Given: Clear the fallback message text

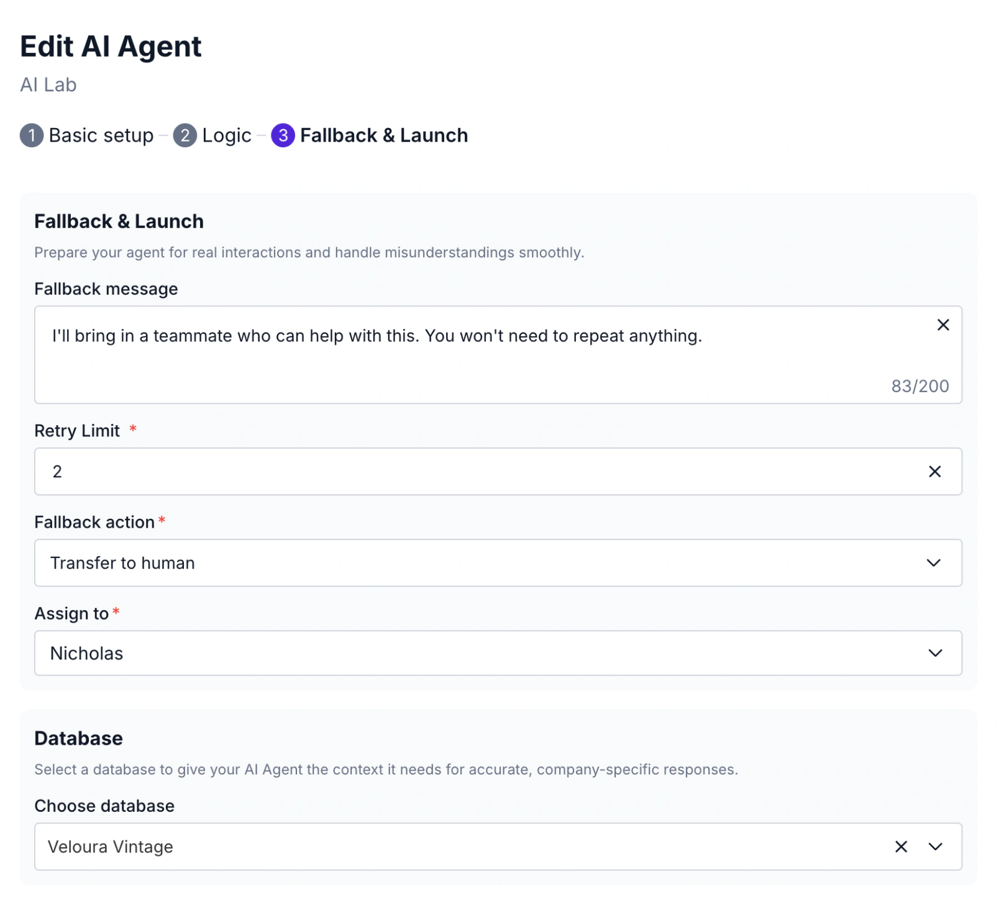Looking at the screenshot, I should [942, 324].
